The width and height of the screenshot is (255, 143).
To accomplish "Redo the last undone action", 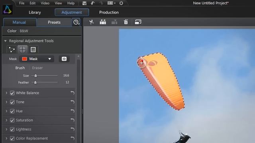I will point(101,3).
